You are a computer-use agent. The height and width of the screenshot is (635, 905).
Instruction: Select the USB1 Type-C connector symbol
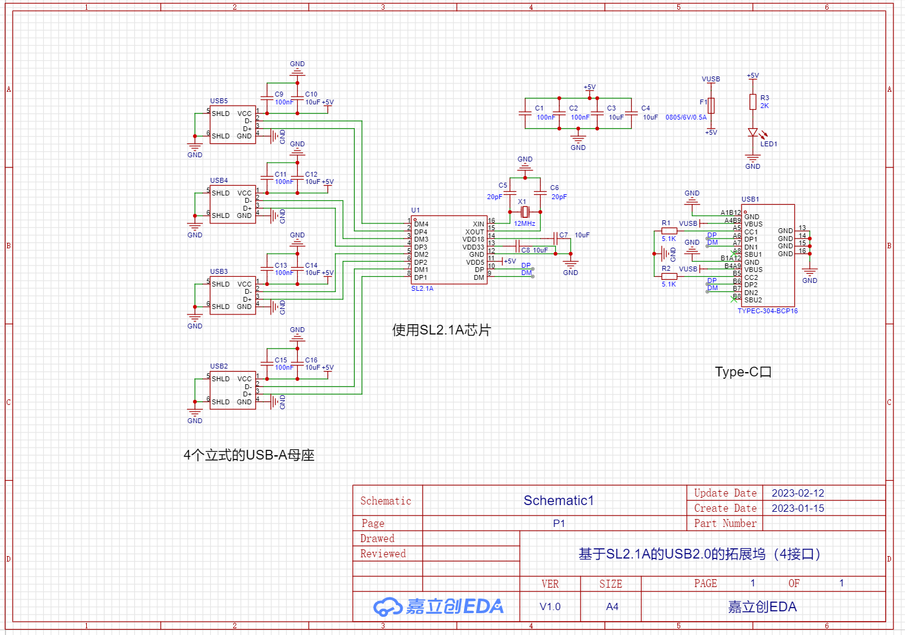coord(768,255)
